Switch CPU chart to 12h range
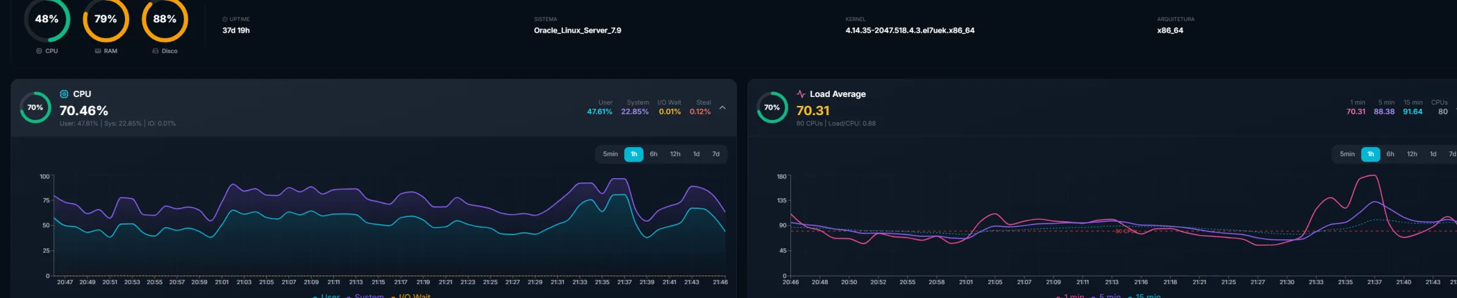Image resolution: width=1457 pixels, height=298 pixels. tap(675, 154)
